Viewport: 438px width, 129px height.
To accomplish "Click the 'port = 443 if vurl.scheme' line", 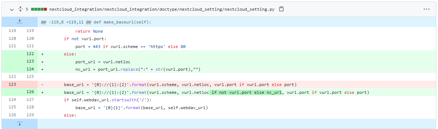I will point(130,47).
